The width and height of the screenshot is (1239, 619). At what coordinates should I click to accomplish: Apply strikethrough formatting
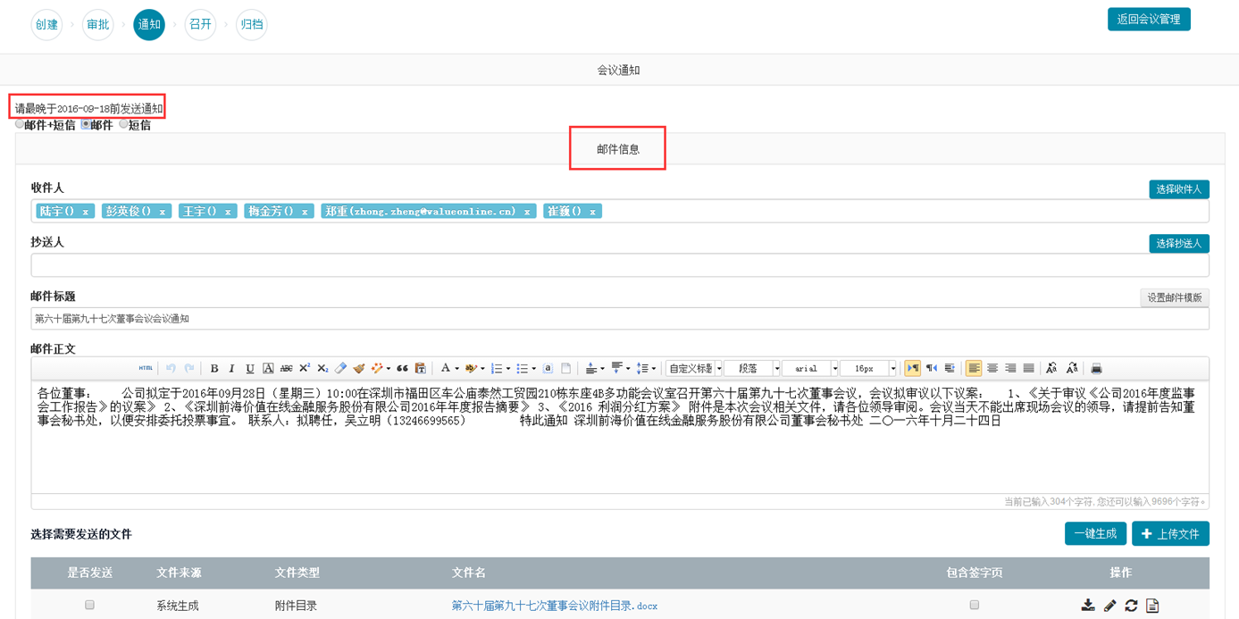pyautogui.click(x=286, y=368)
